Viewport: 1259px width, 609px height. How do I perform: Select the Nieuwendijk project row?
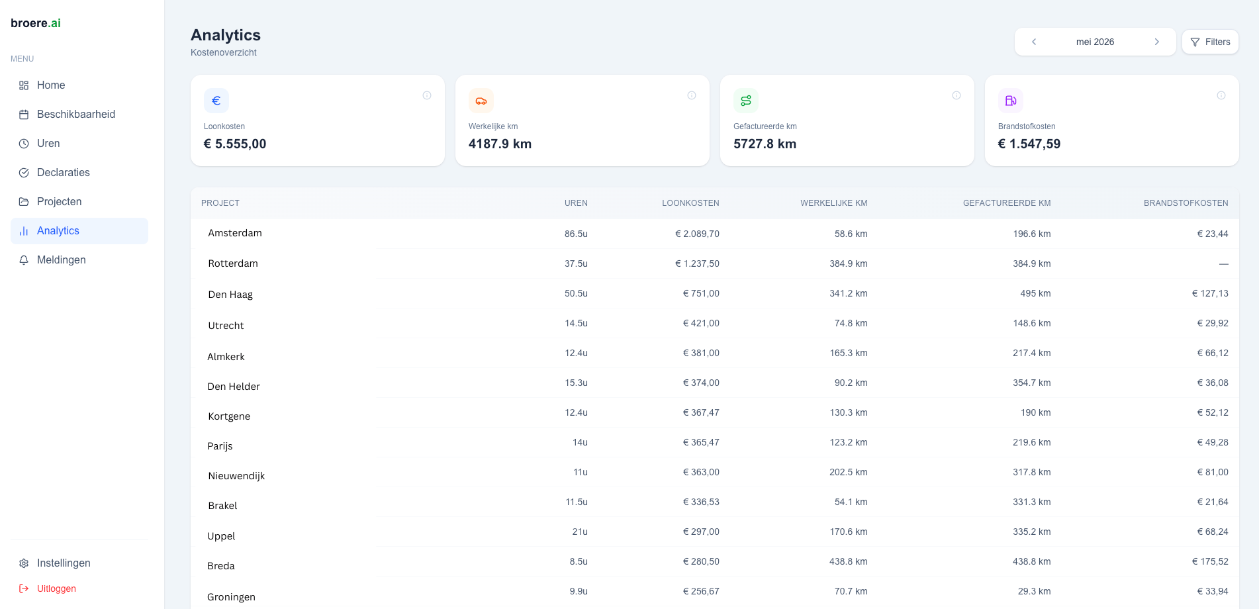pyautogui.click(x=715, y=472)
